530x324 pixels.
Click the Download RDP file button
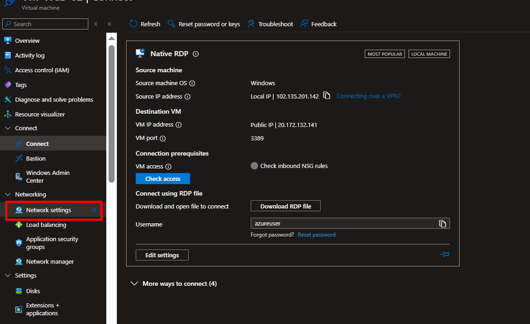click(285, 206)
